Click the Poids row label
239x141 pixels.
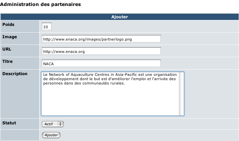pos(8,24)
